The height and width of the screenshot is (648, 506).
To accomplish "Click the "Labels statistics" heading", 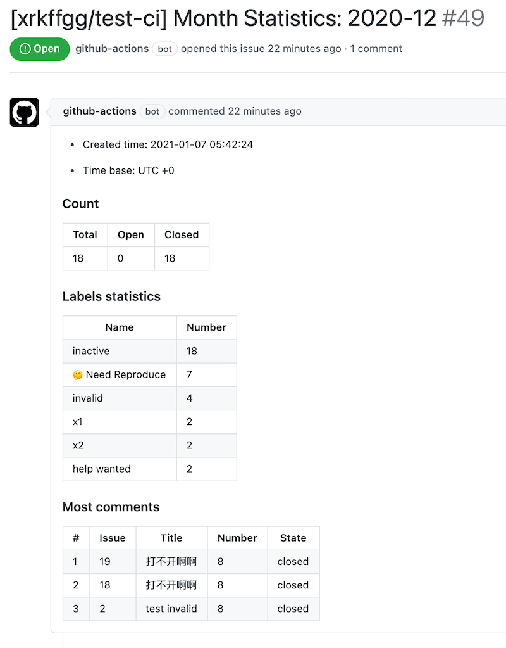I will 111,296.
